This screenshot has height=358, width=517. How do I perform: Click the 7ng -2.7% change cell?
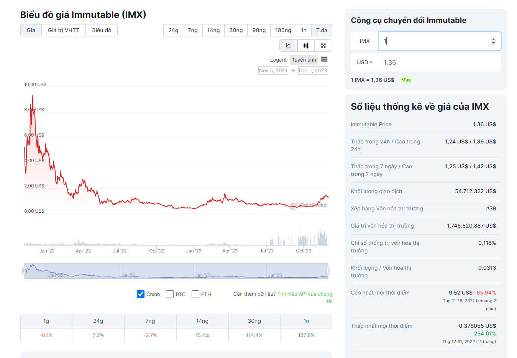pos(150,335)
